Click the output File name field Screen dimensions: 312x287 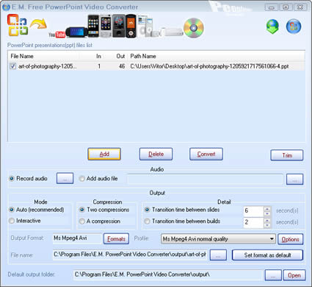pos(130,255)
